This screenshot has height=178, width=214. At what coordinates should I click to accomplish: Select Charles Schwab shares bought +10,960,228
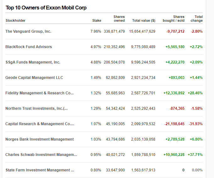(174, 155)
